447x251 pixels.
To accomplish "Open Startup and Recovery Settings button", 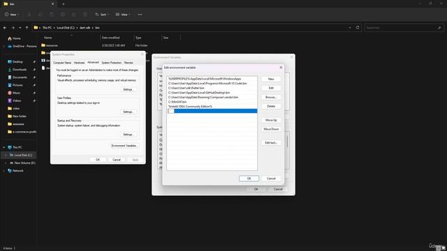I will point(128,135).
